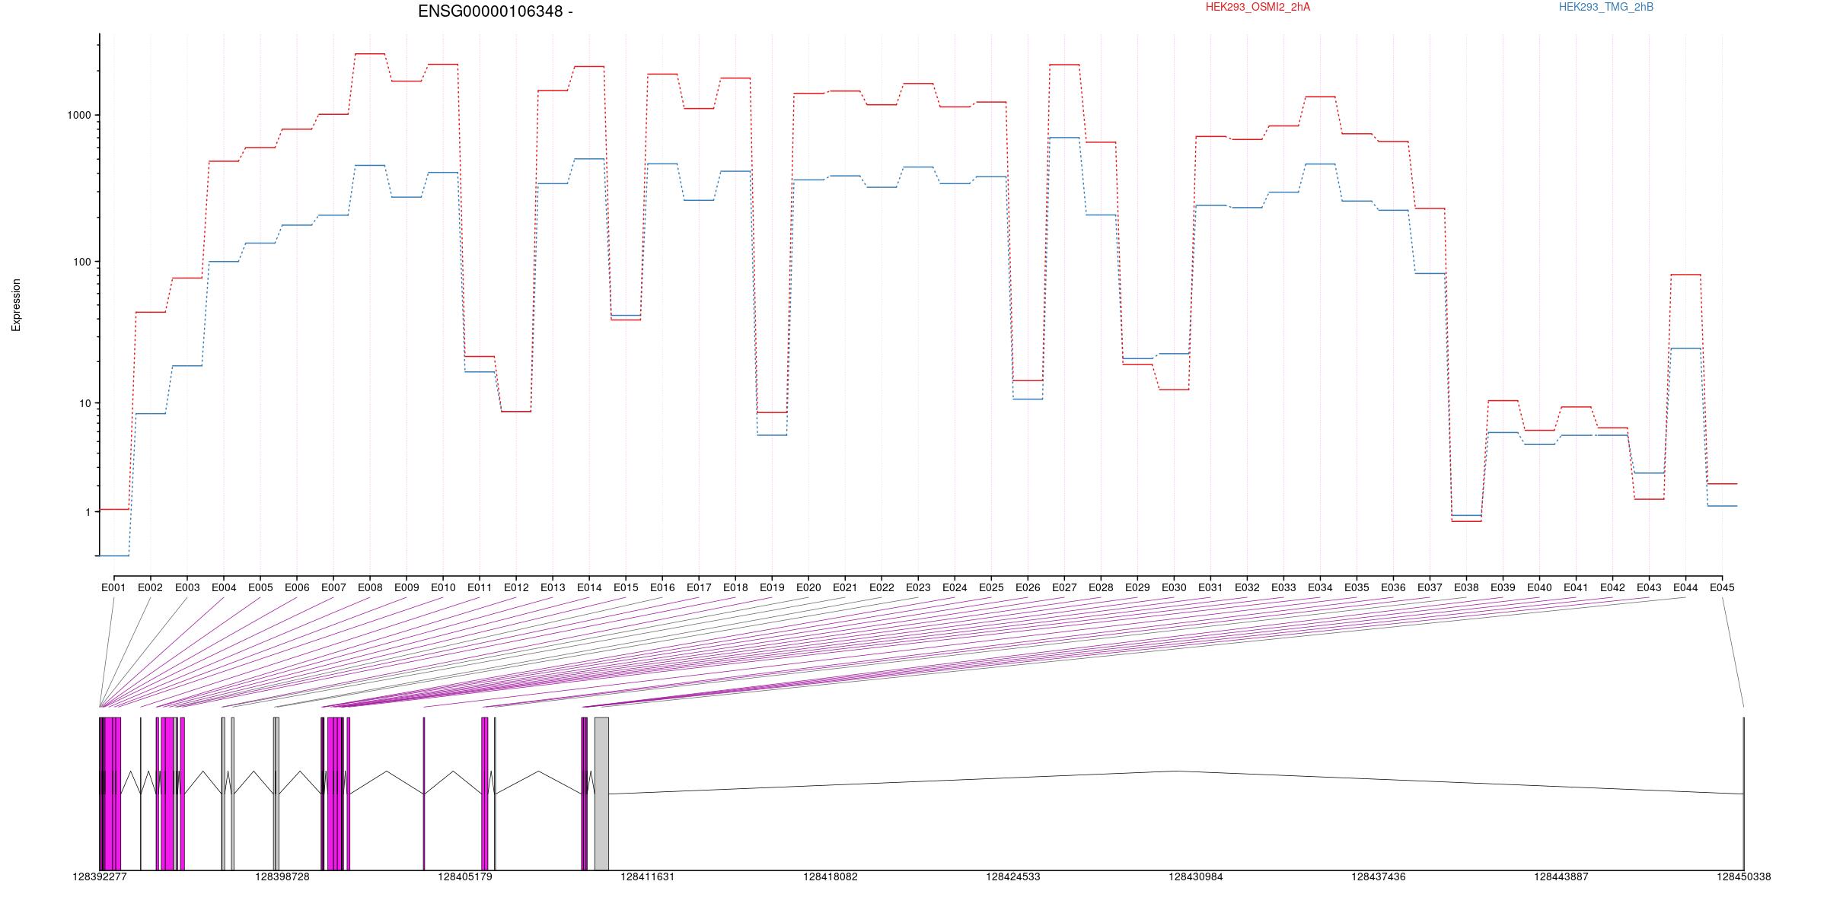The height and width of the screenshot is (913, 1827).
Task: Click red expression segment above E034
Action: (x=1320, y=97)
